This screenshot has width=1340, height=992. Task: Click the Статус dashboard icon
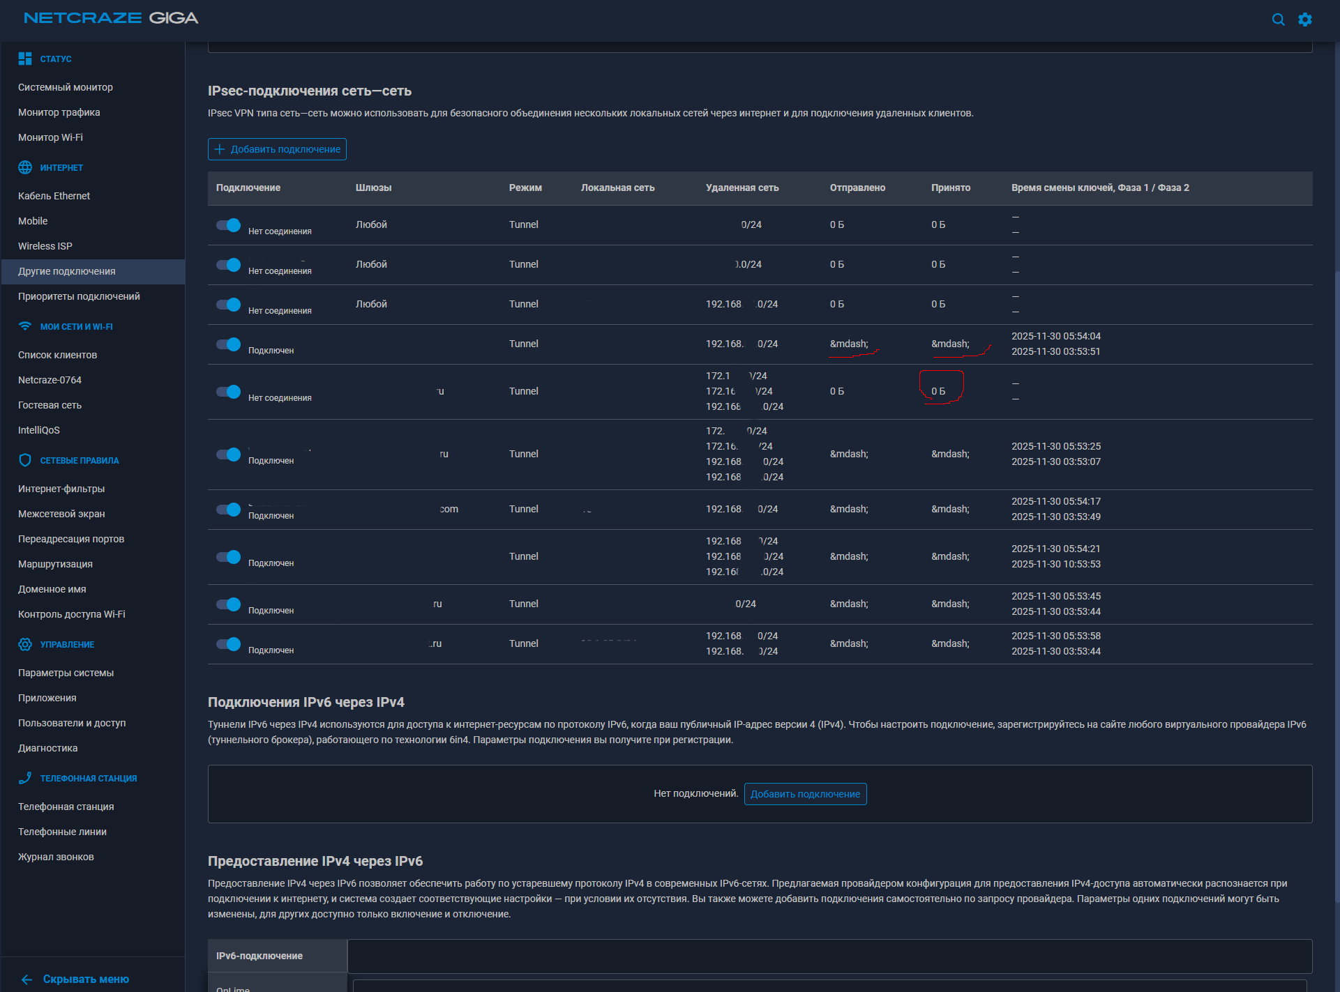pos(25,59)
